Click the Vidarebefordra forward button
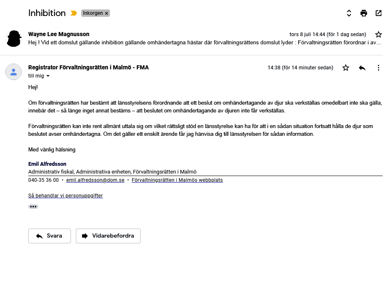The width and height of the screenshot is (388, 286). pyautogui.click(x=108, y=236)
